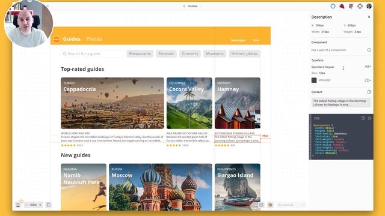The image size is (385, 216).
Task: Select the Concerts filter chip
Action: 190,53
